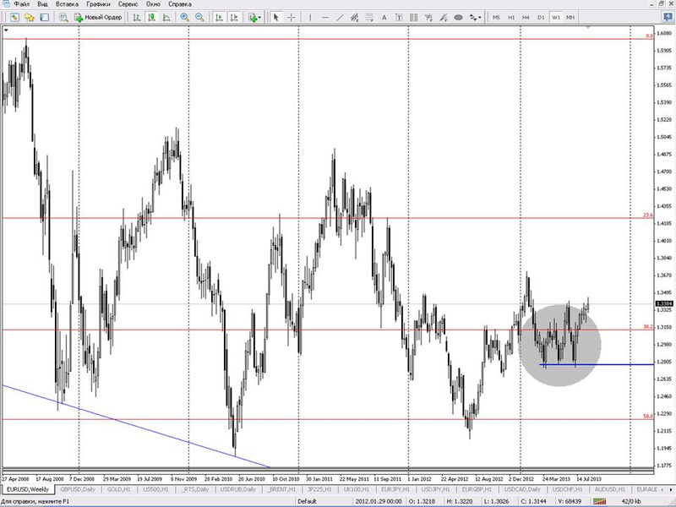Viewport: 676px width, 507px height.
Task: Toggle candlestick chart display mode
Action: pos(151,18)
